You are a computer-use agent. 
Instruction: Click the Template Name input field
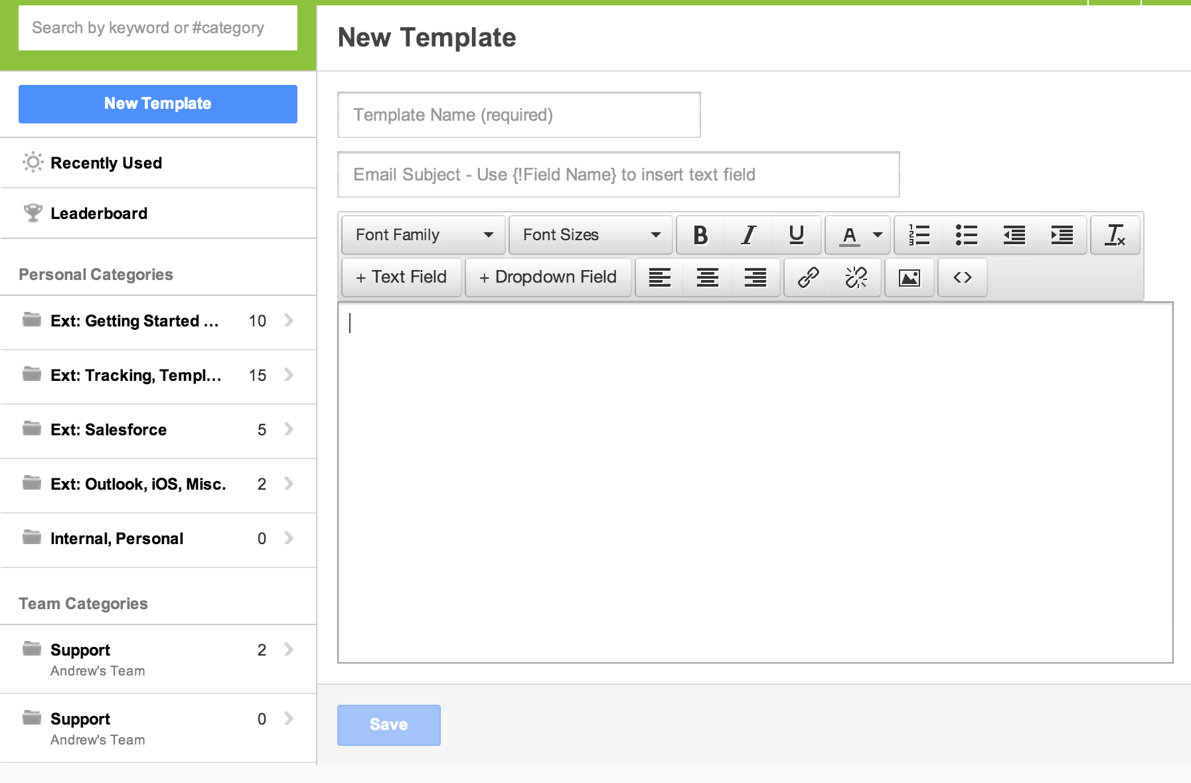[519, 115]
